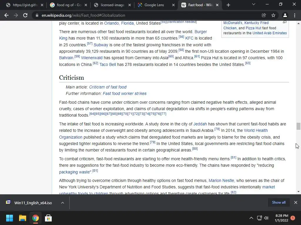Open Microsoft Store from taskbar
301x225 pixels.
click(x=49, y=218)
